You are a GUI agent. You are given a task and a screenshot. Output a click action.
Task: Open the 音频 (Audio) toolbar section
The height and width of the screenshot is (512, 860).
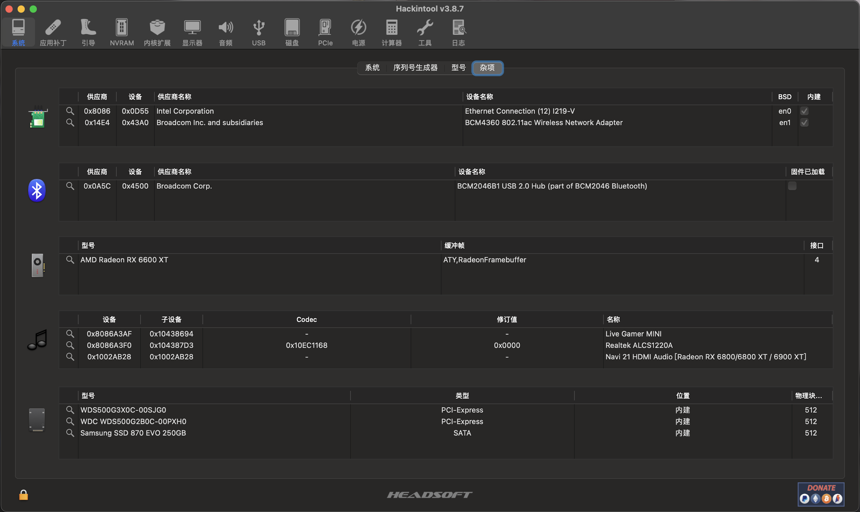coord(226,32)
